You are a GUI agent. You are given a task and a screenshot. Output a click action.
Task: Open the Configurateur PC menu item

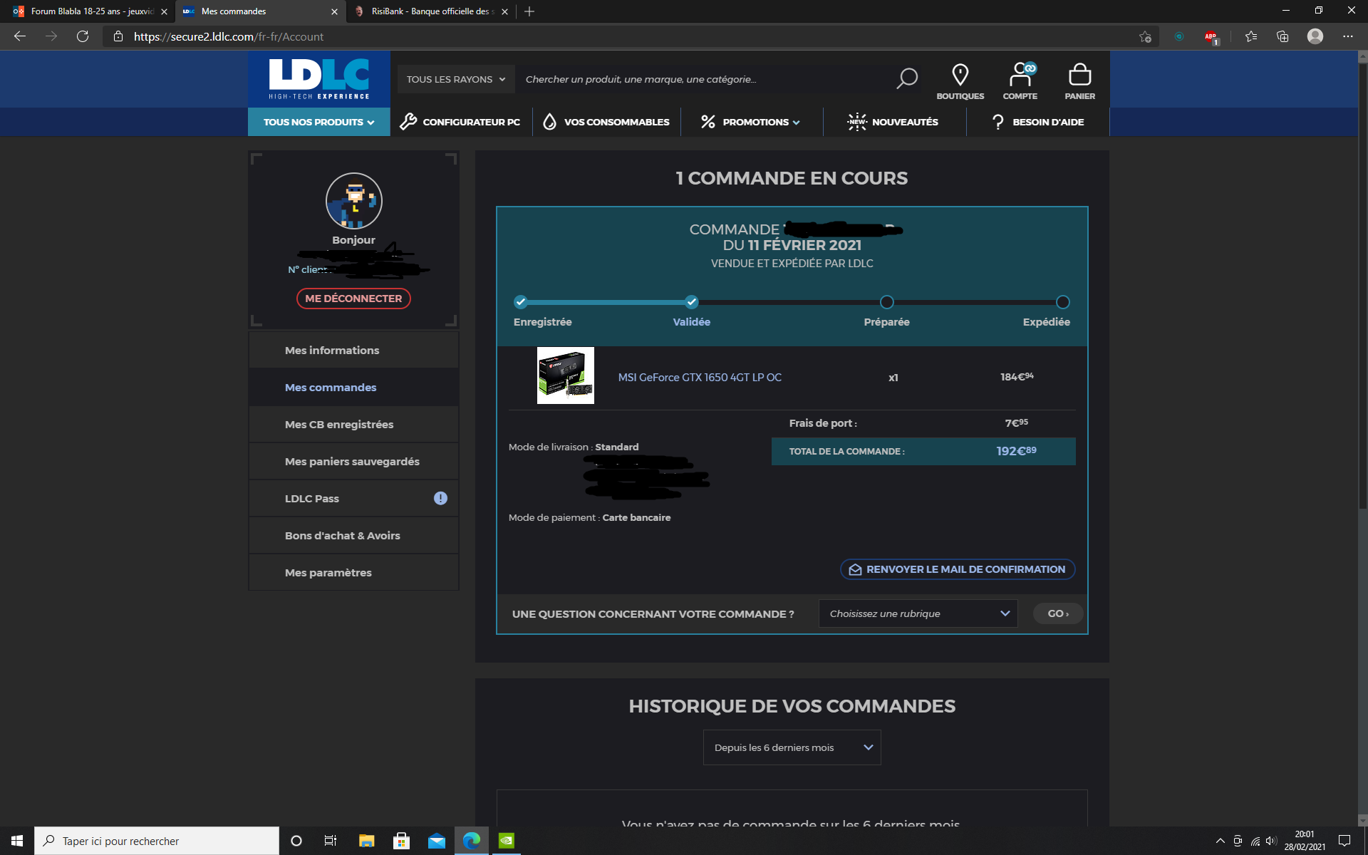click(x=460, y=122)
